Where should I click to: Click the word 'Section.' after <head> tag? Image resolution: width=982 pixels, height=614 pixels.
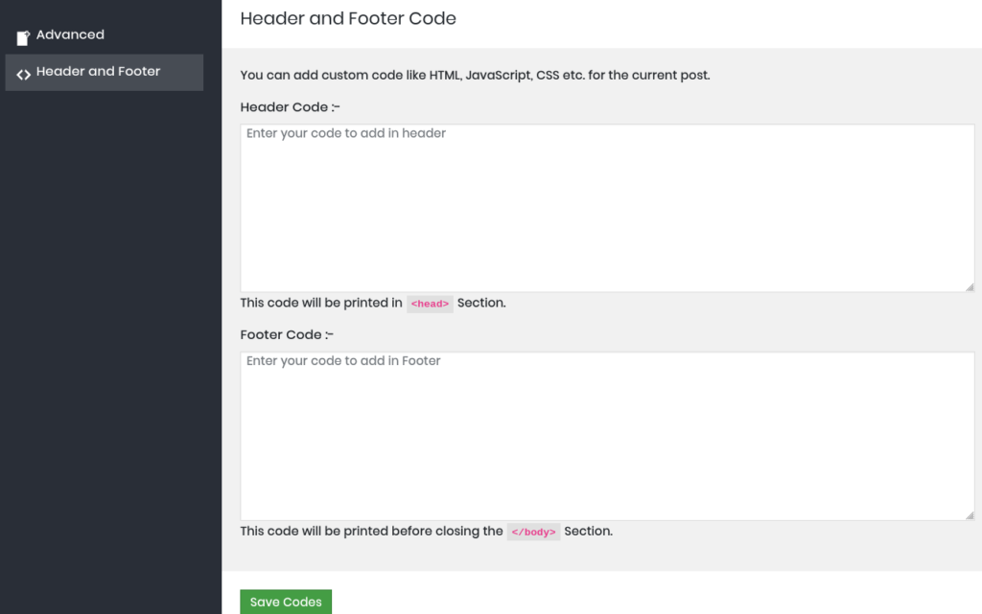(481, 303)
